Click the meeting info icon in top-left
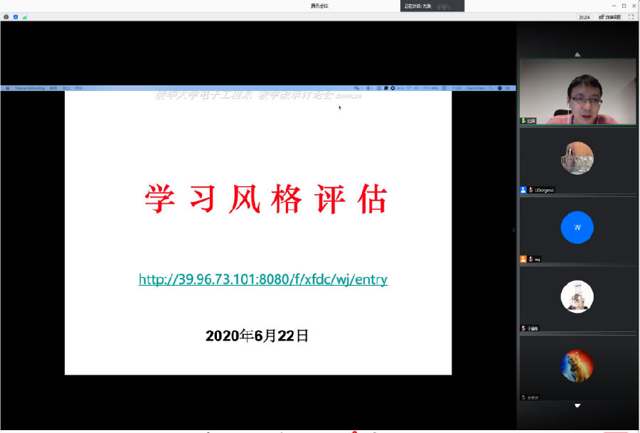 (6, 17)
